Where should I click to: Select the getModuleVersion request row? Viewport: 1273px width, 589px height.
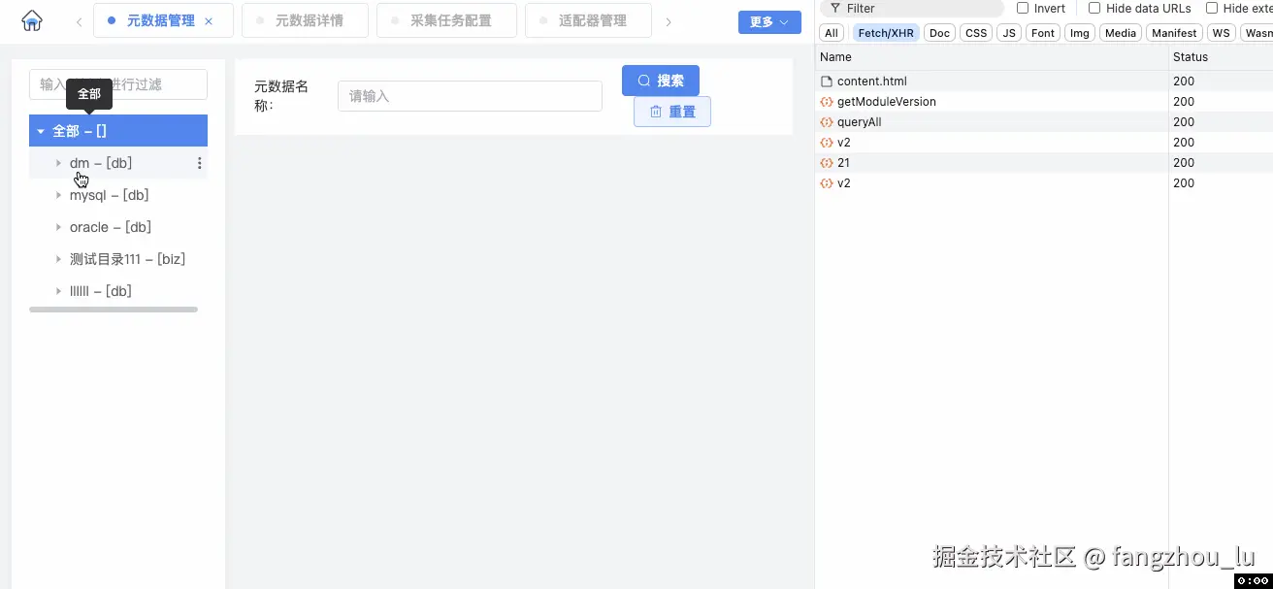1044,102
